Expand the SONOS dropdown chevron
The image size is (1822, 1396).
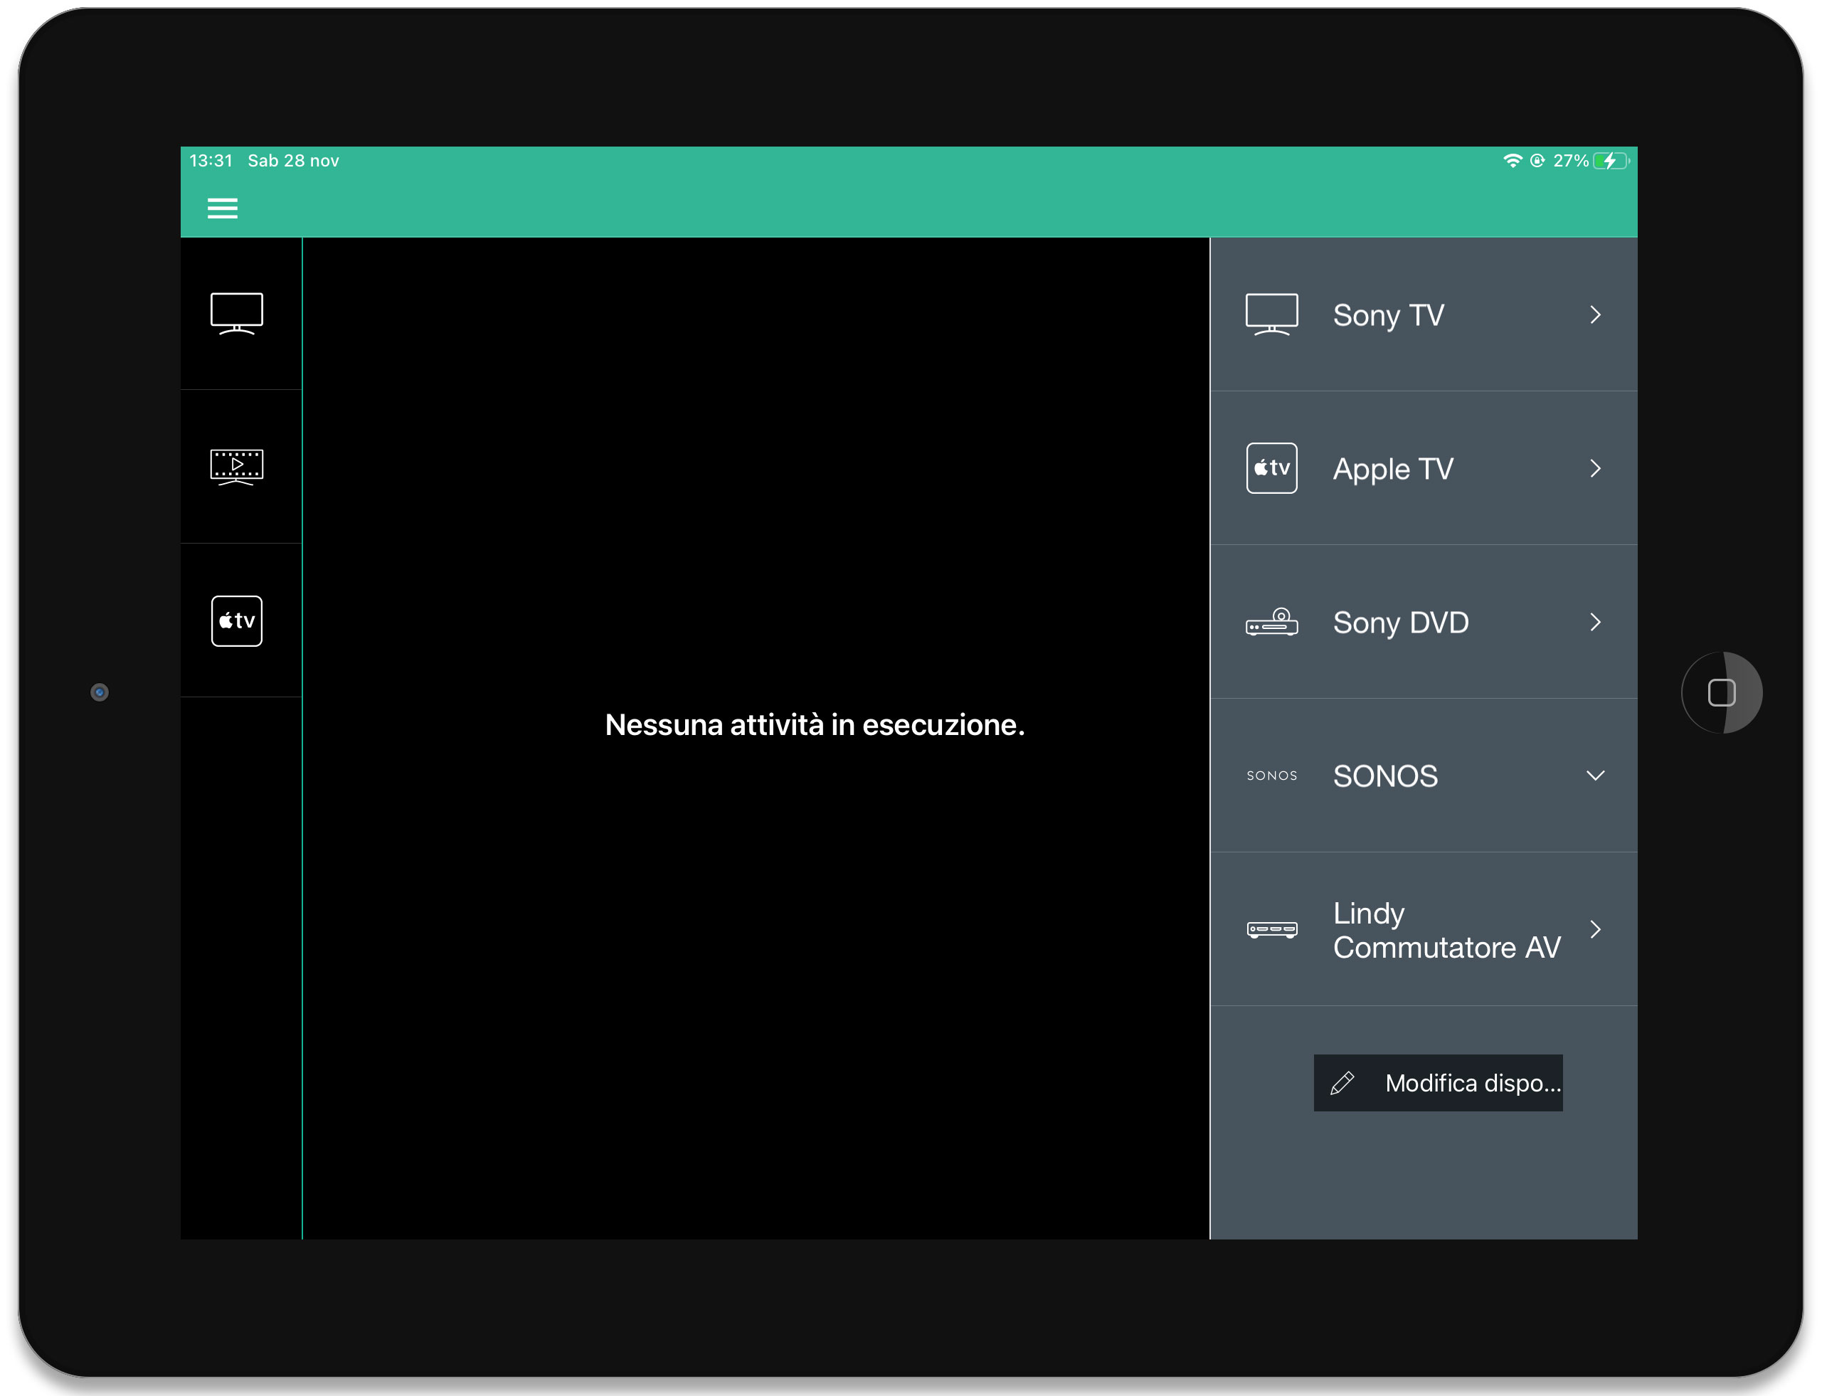pyautogui.click(x=1595, y=776)
